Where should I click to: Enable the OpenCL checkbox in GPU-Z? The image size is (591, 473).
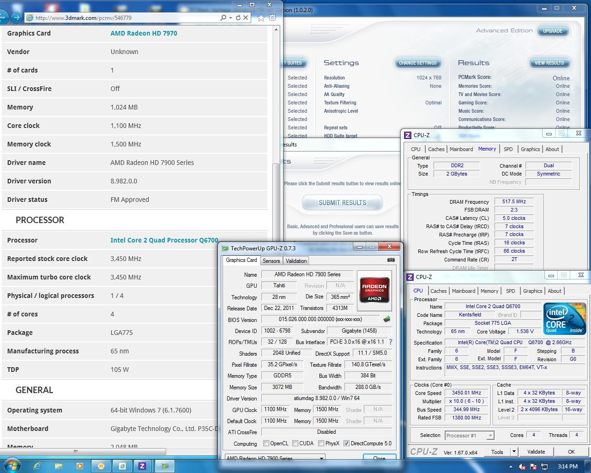click(266, 443)
